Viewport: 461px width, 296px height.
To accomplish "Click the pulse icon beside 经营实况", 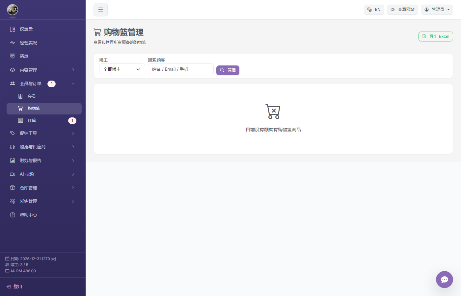I will coord(13,43).
